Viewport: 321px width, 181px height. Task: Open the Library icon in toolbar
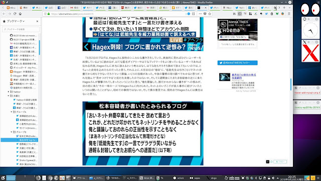coord(234,14)
